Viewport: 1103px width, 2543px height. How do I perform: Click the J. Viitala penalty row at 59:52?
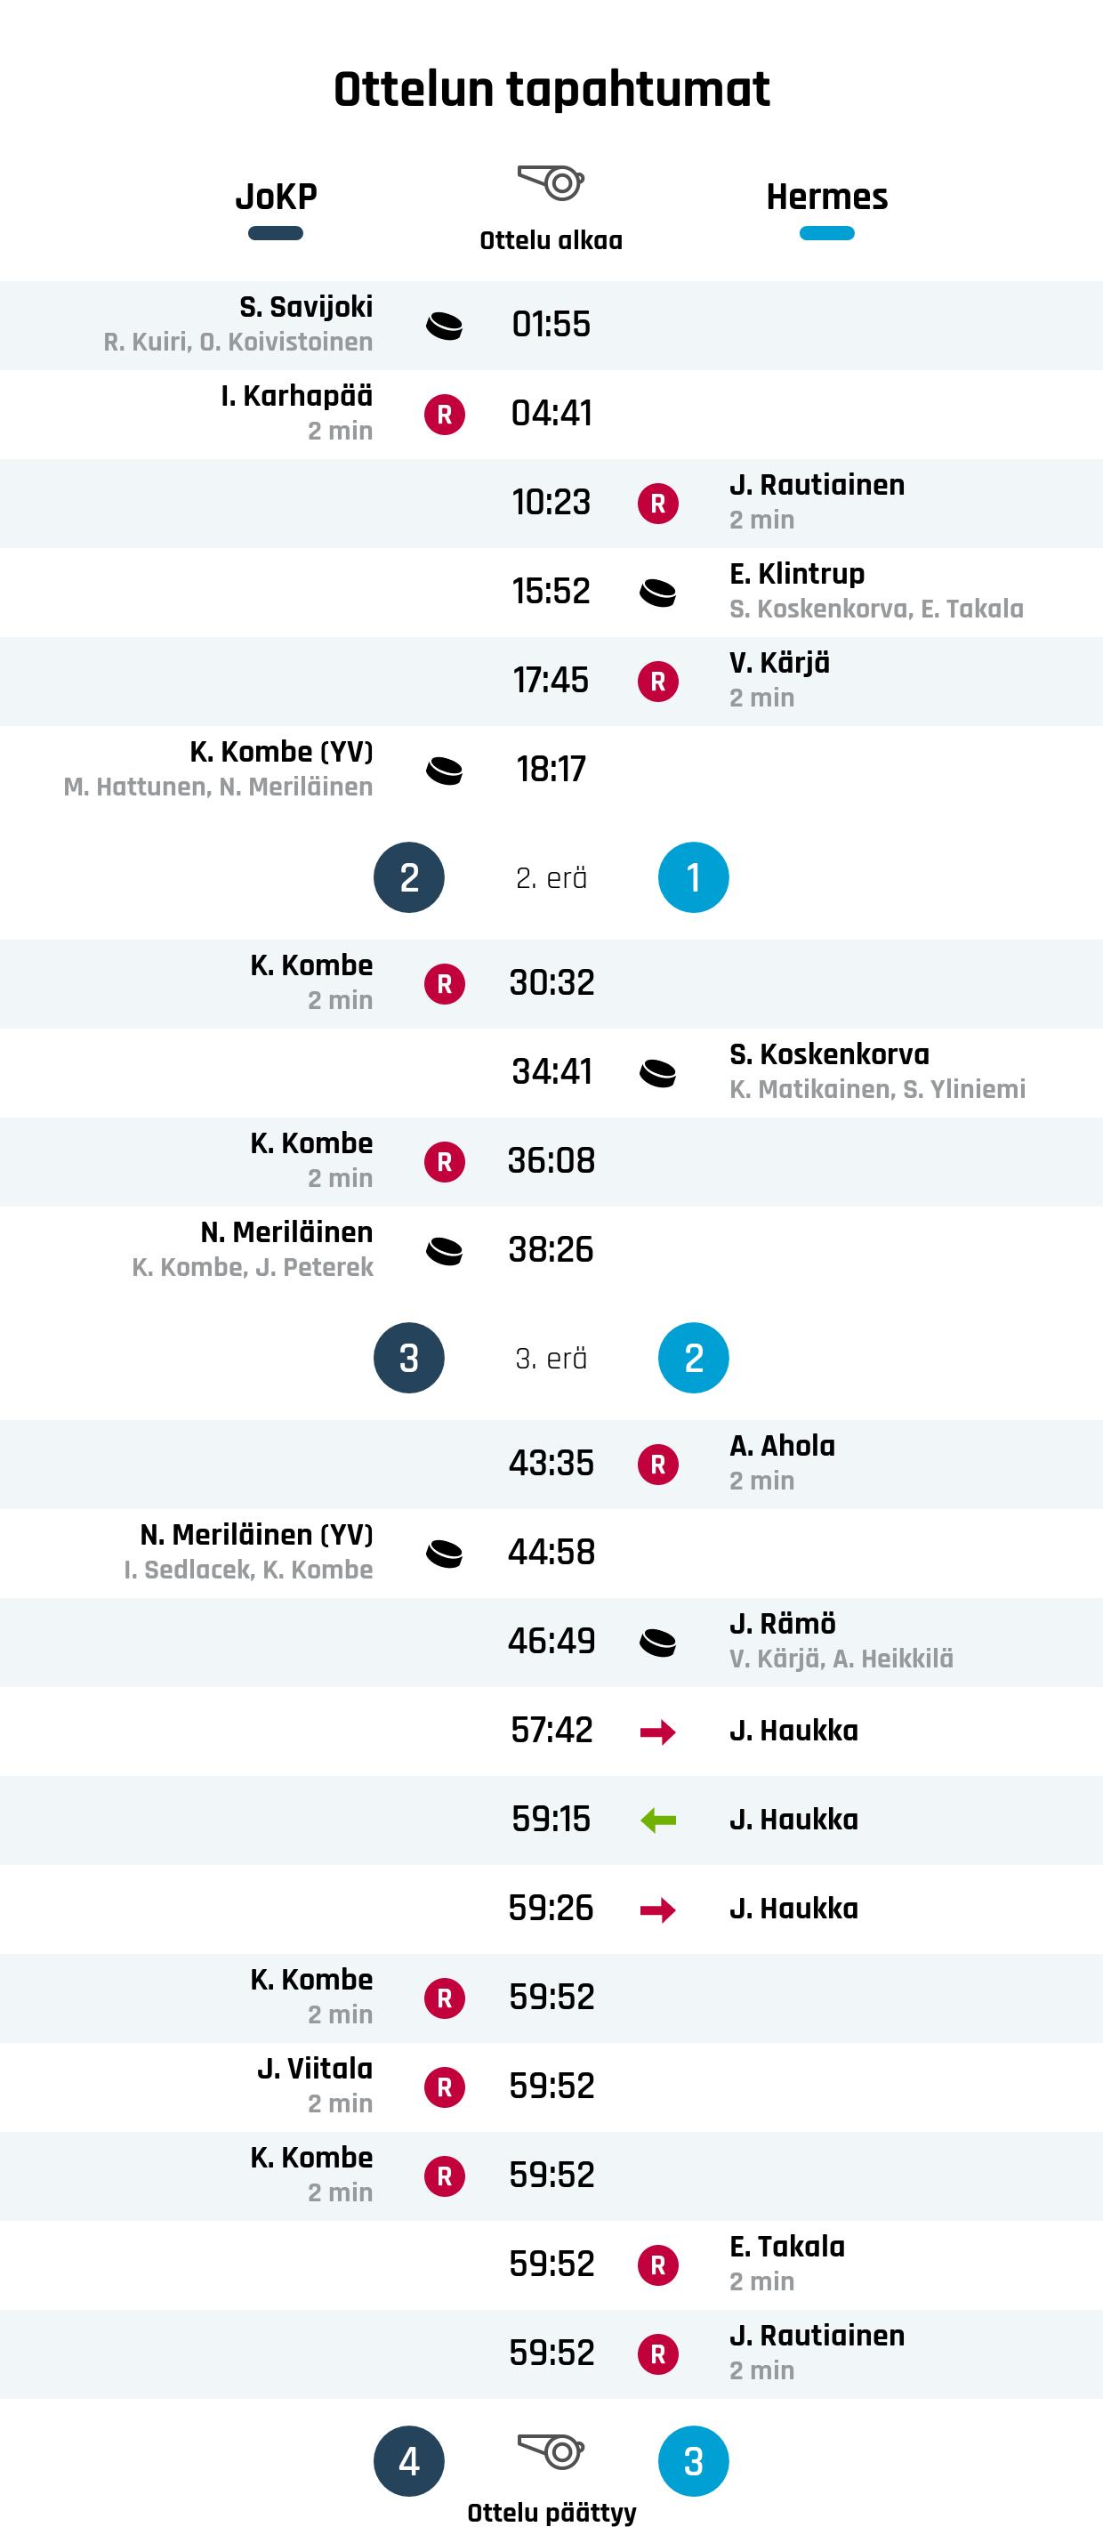pyautogui.click(x=551, y=2087)
